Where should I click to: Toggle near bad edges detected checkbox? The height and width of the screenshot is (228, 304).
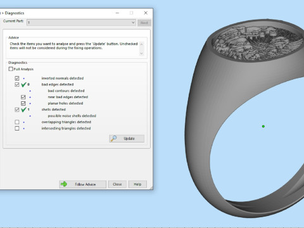[23, 97]
